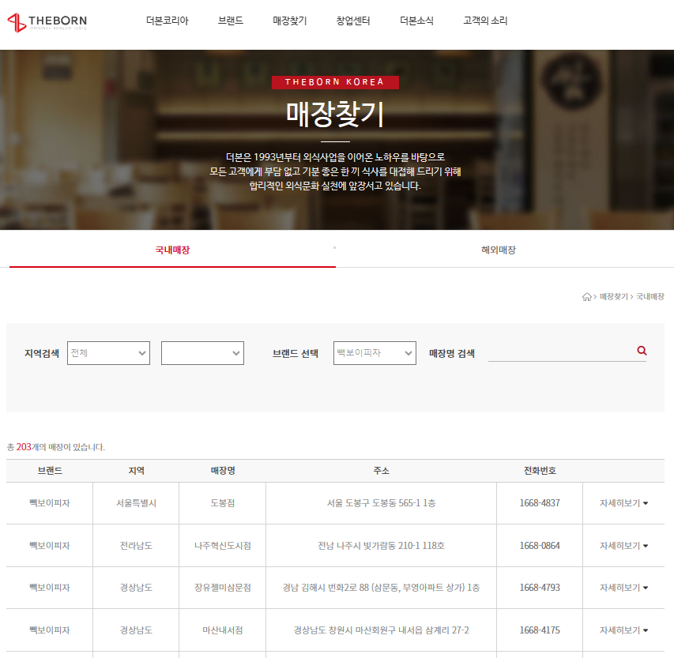The image size is (674, 658).
Task: Open the empty sub-region dropdown
Action: [202, 353]
